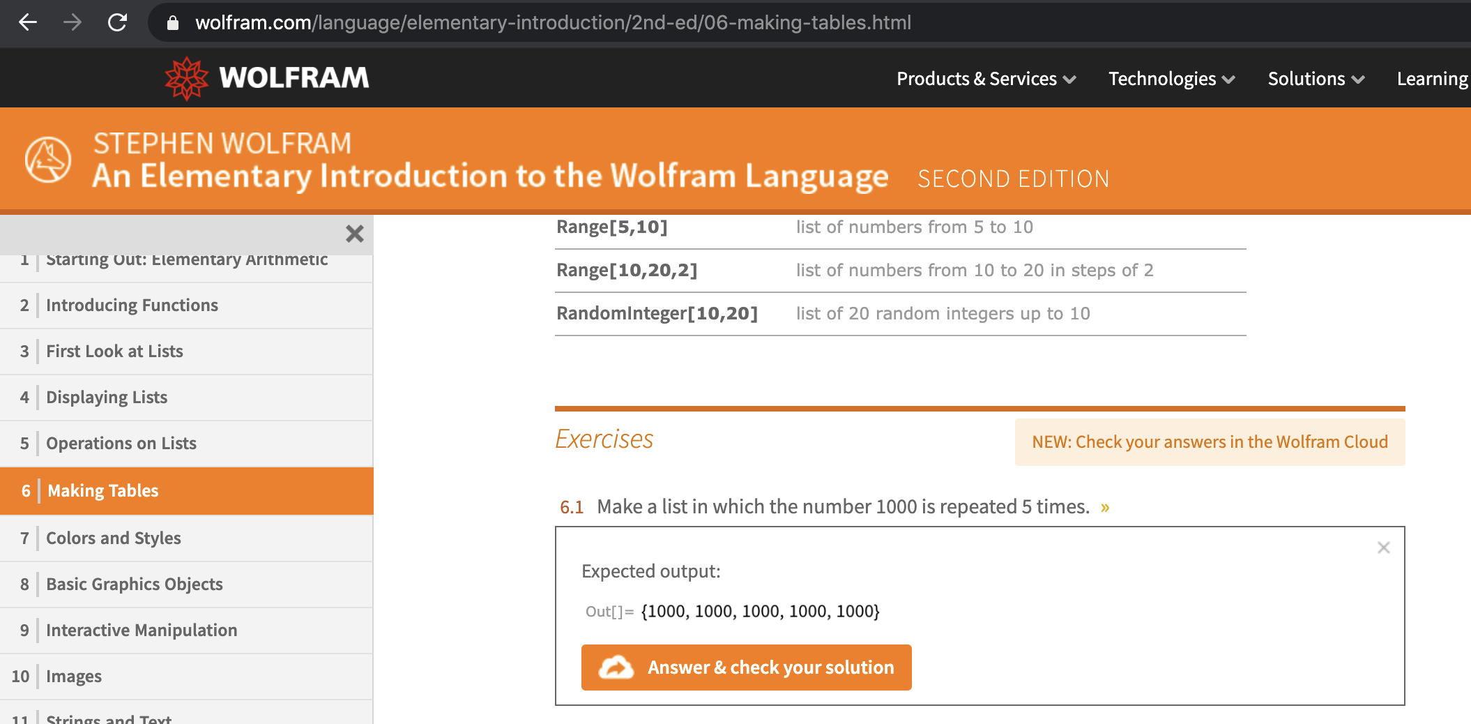
Task: Click NEW: Check your answers in Wolfram Cloud
Action: pyautogui.click(x=1210, y=442)
